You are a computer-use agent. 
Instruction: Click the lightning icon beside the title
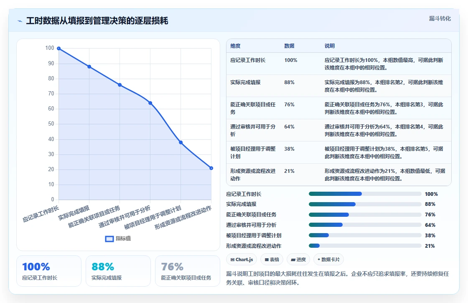tap(20, 21)
